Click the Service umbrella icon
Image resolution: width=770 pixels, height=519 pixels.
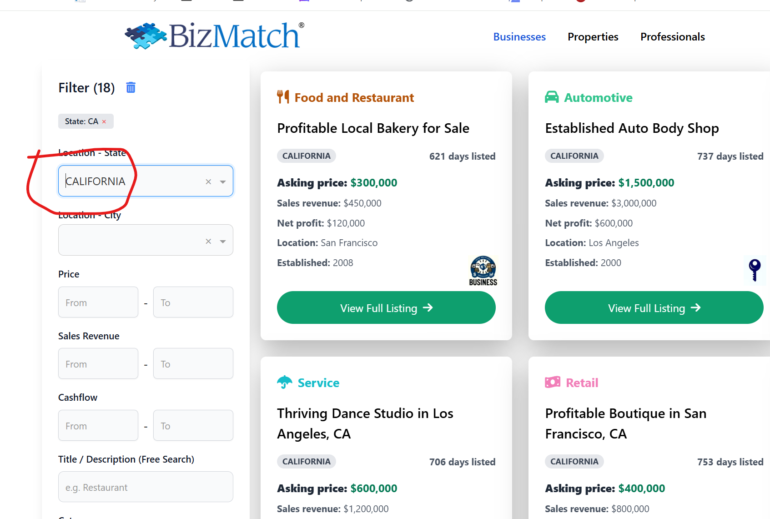[x=285, y=382]
